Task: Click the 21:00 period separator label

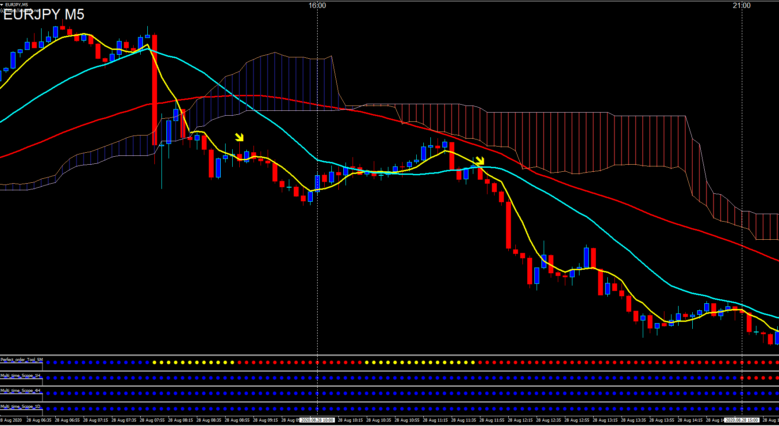Action: tap(741, 5)
